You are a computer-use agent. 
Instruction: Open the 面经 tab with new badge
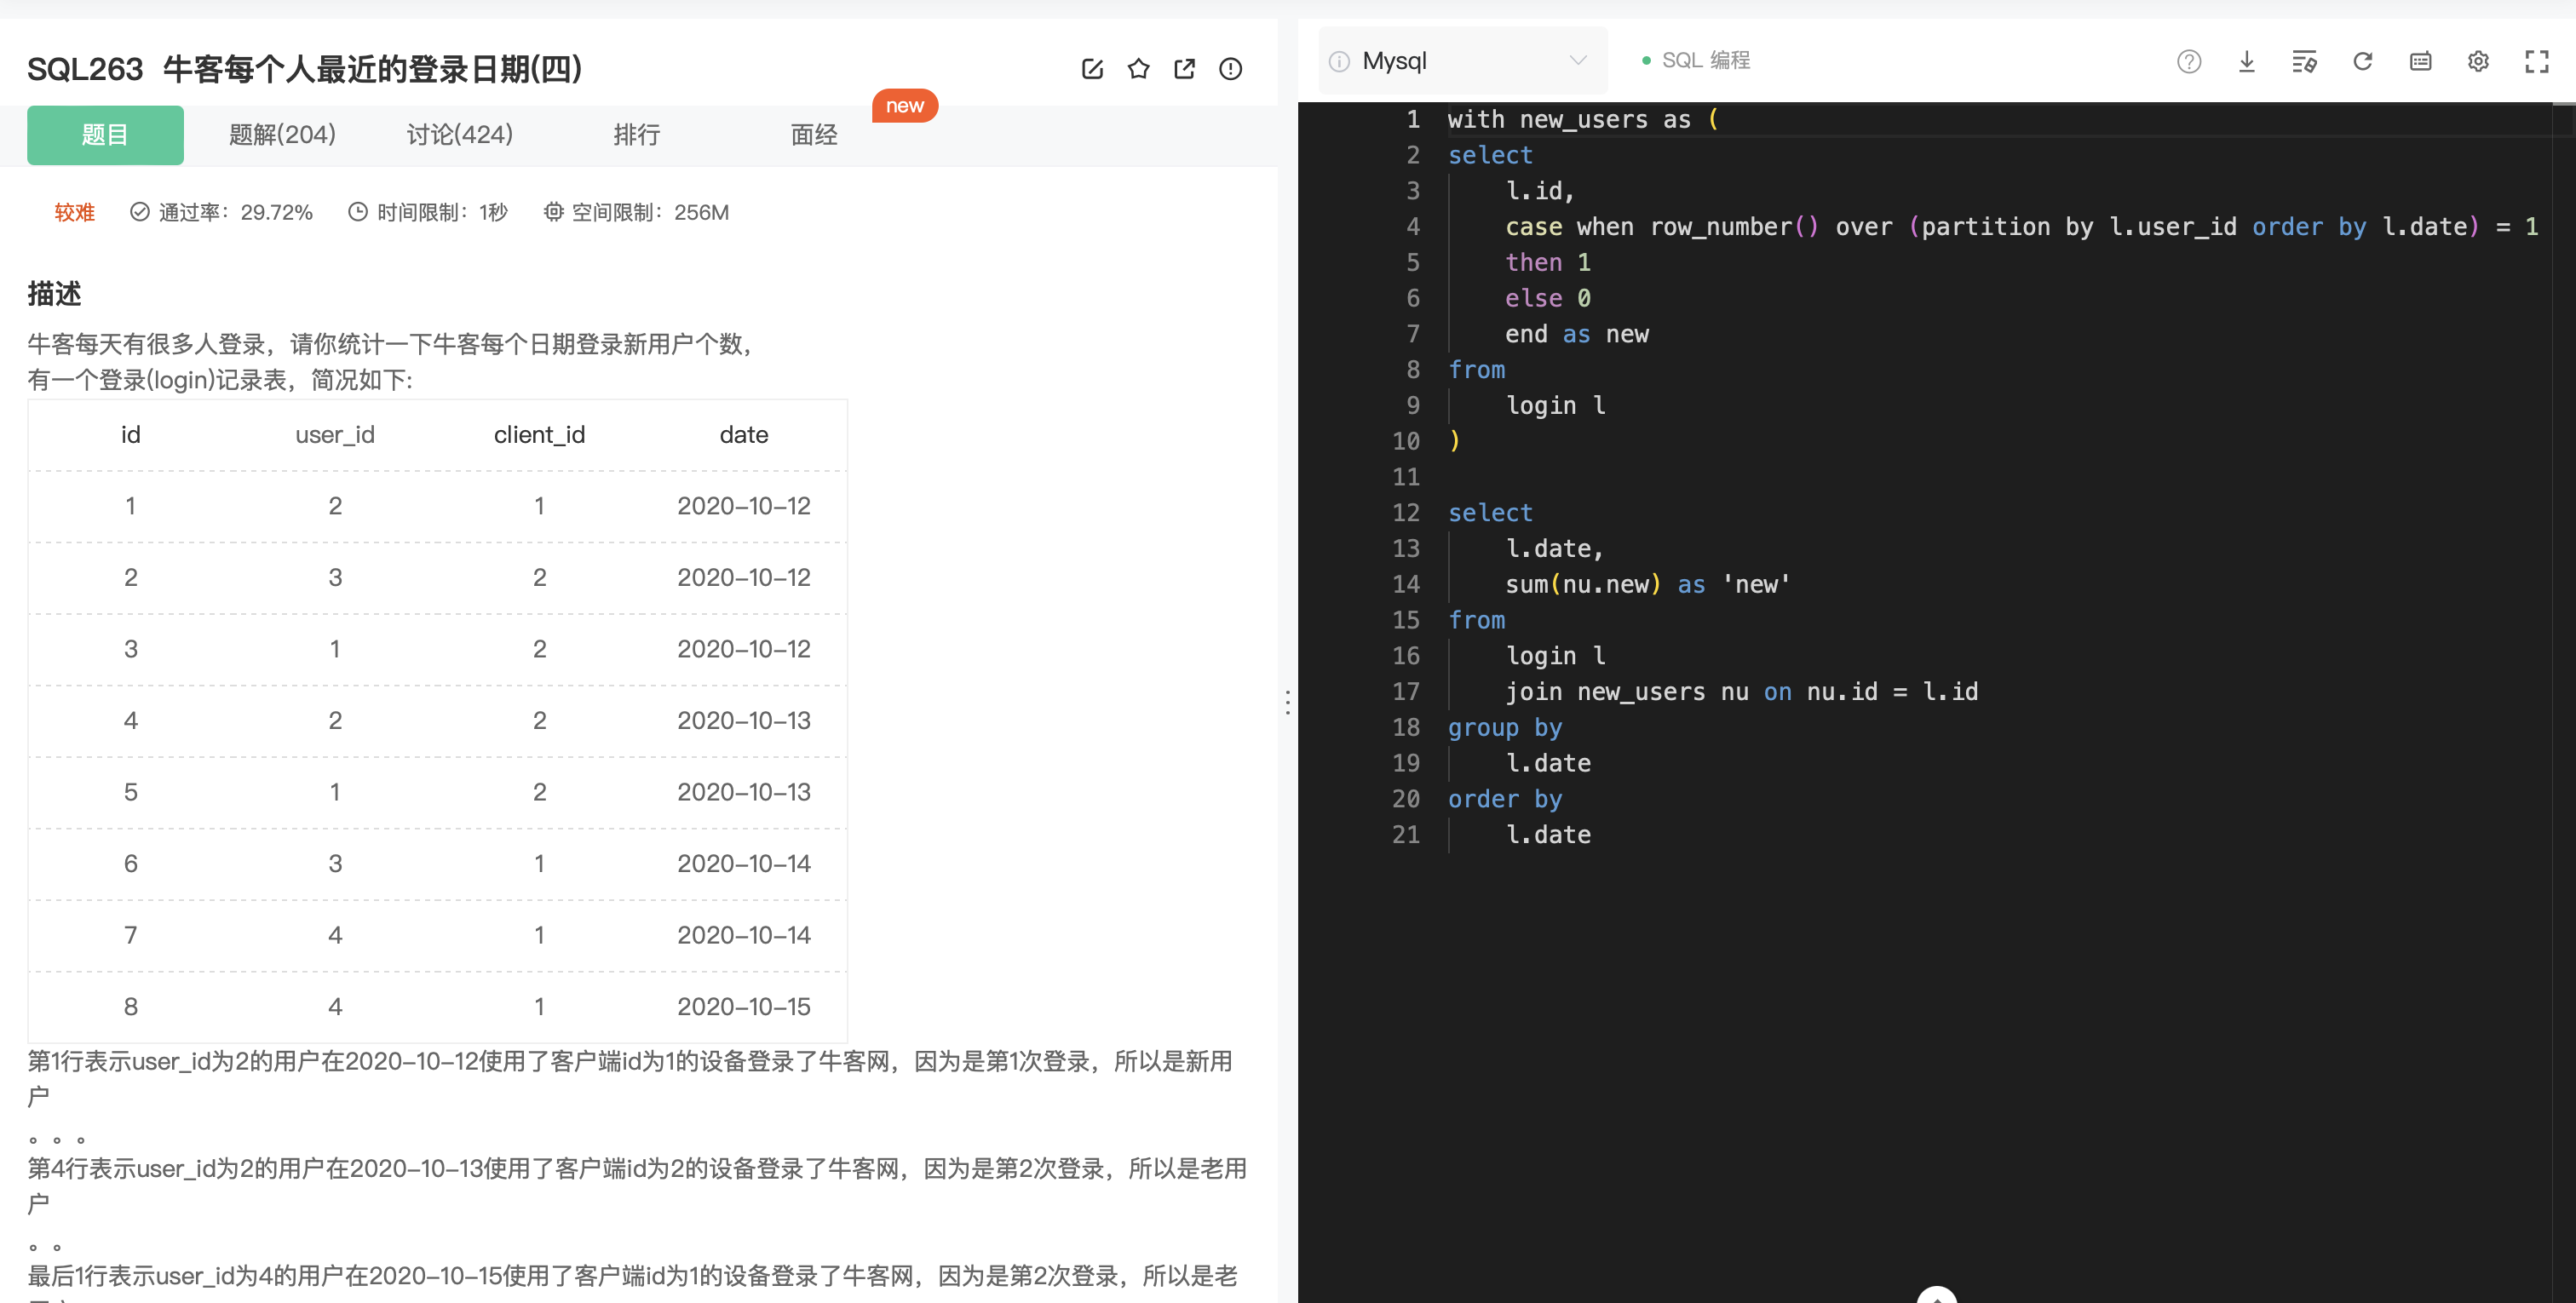[813, 135]
